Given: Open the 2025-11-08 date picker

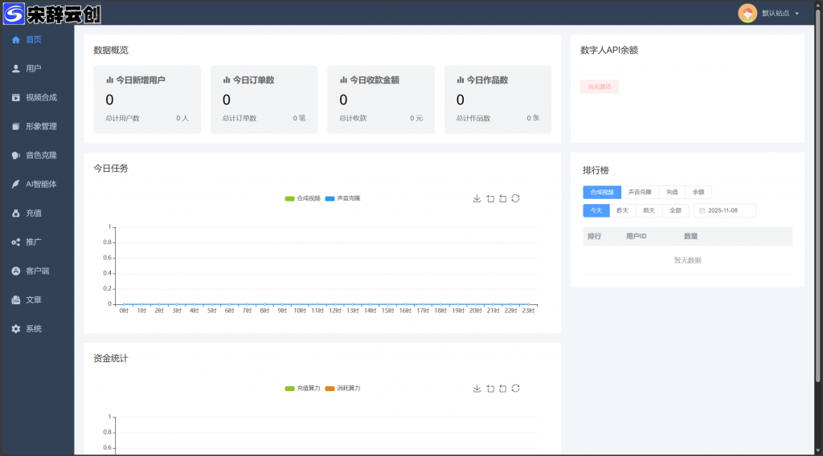Looking at the screenshot, I should click(x=725, y=210).
